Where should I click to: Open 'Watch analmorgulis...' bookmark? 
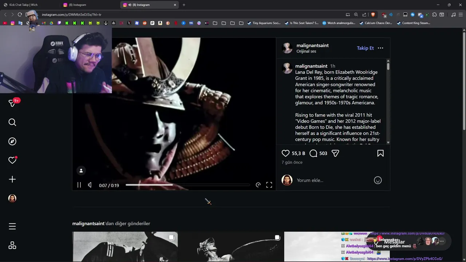[x=339, y=23]
